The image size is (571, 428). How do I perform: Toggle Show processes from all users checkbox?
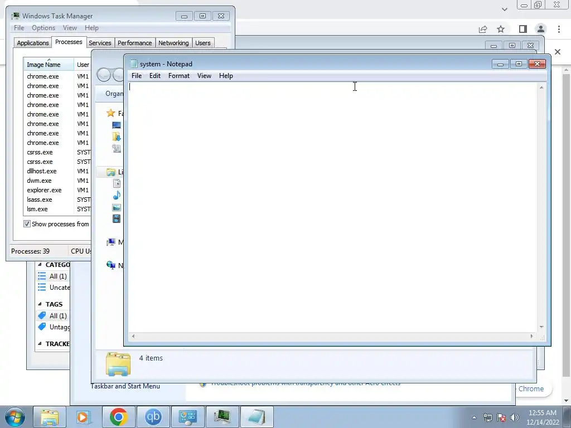coord(27,224)
